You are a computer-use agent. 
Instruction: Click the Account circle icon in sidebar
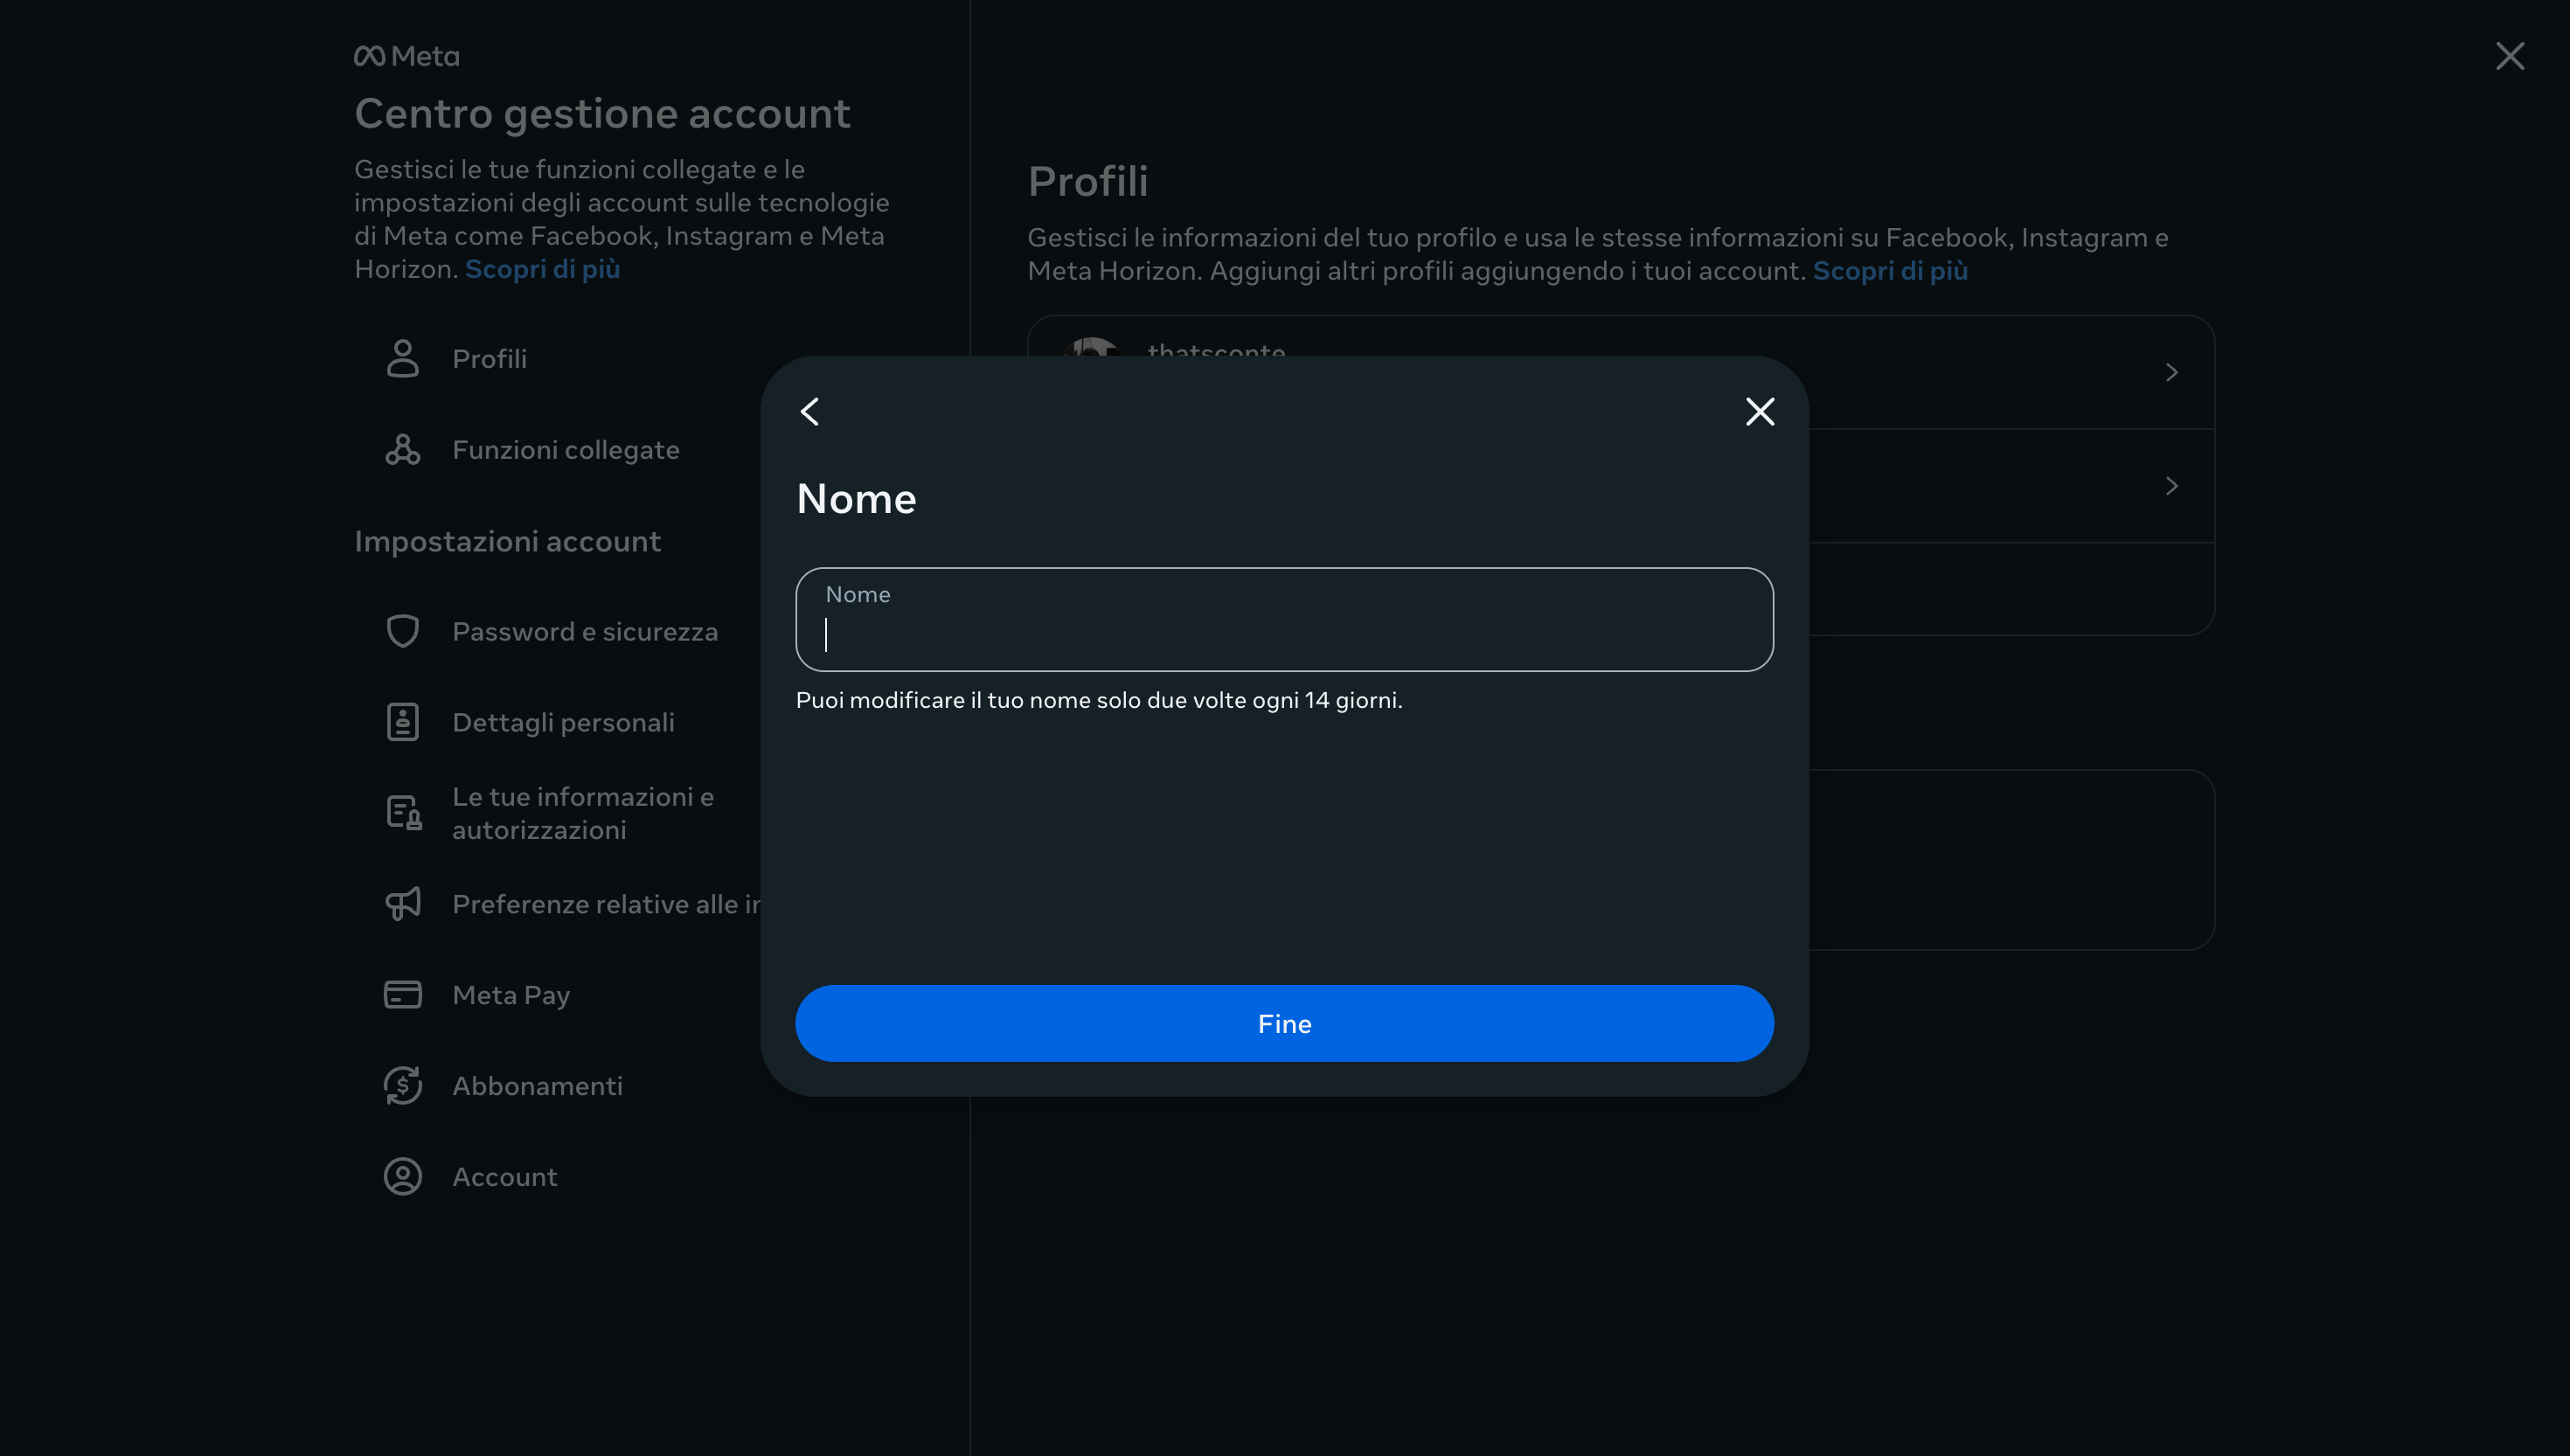click(402, 1176)
